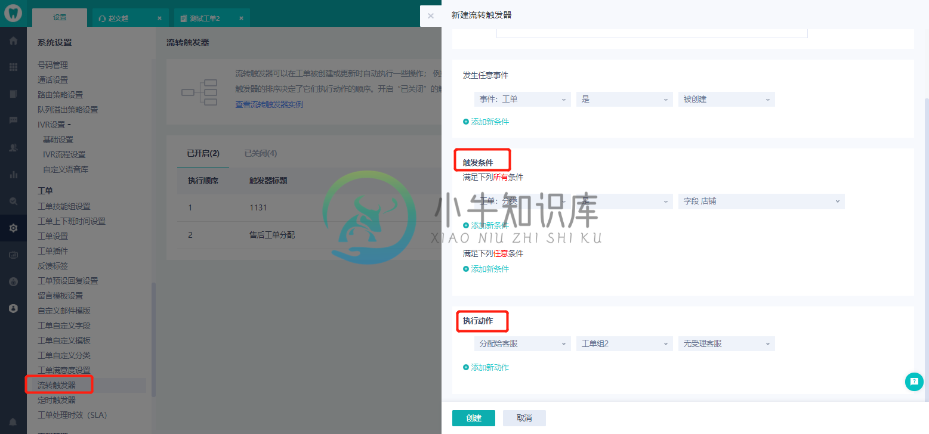The width and height of the screenshot is (929, 434).
Task: Open the green help chat bubble
Action: [x=914, y=382]
